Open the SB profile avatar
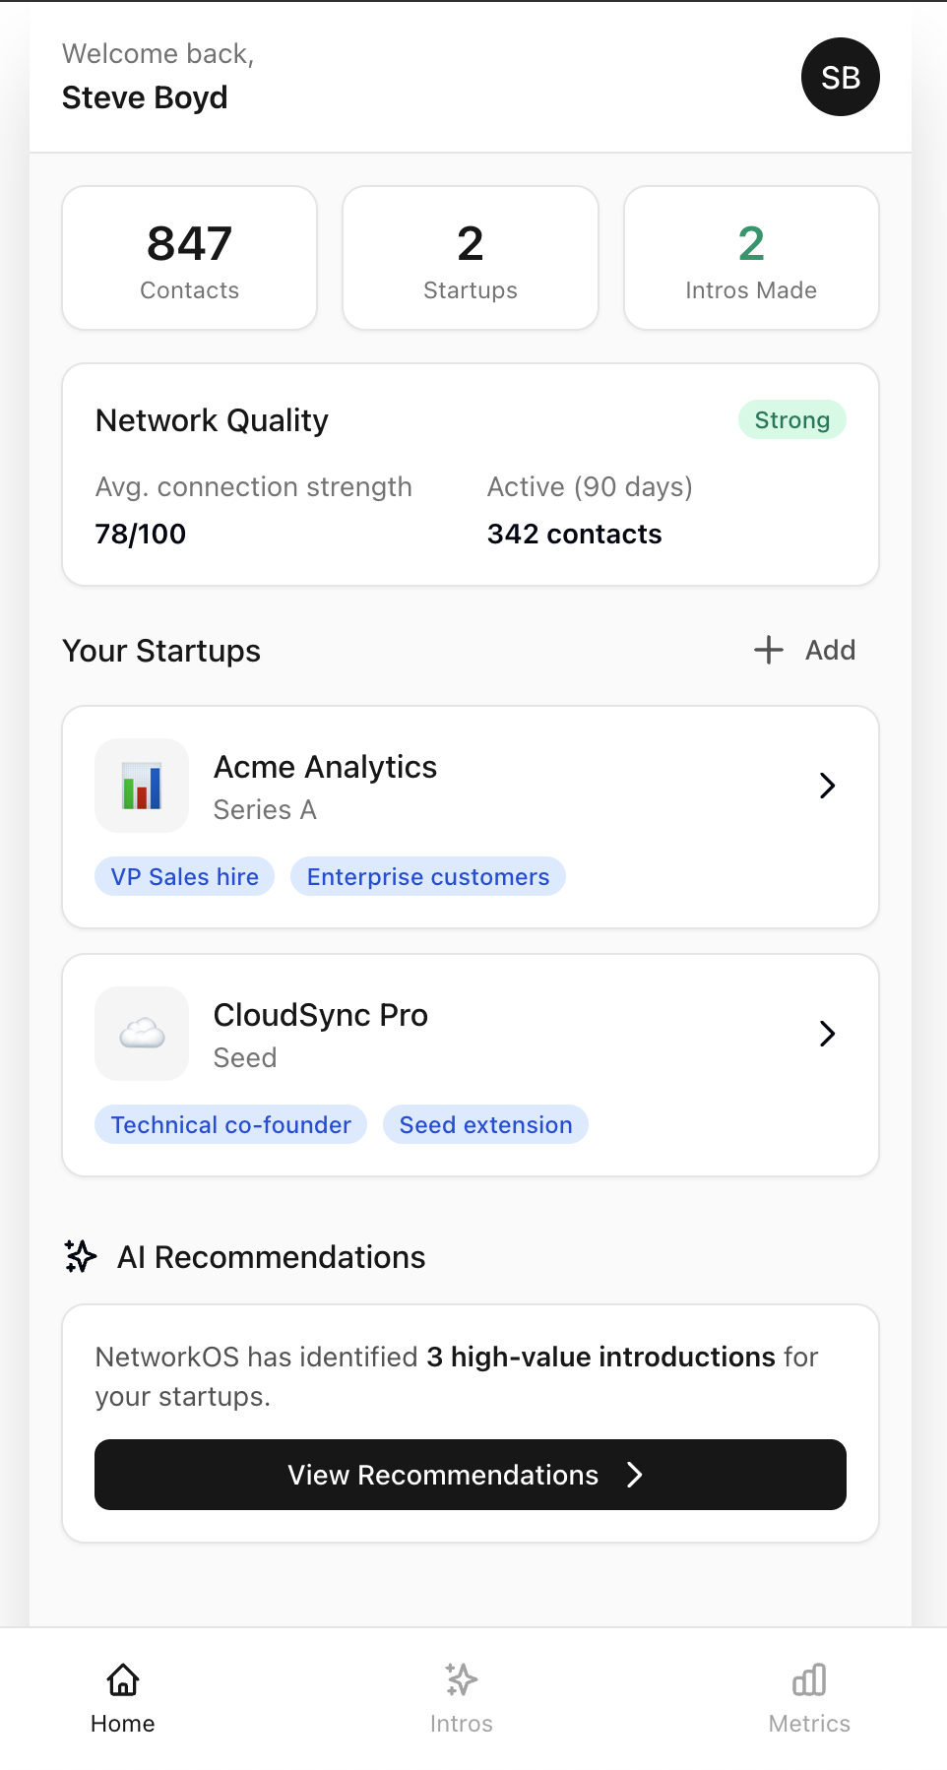The image size is (947, 1770). [x=840, y=77]
